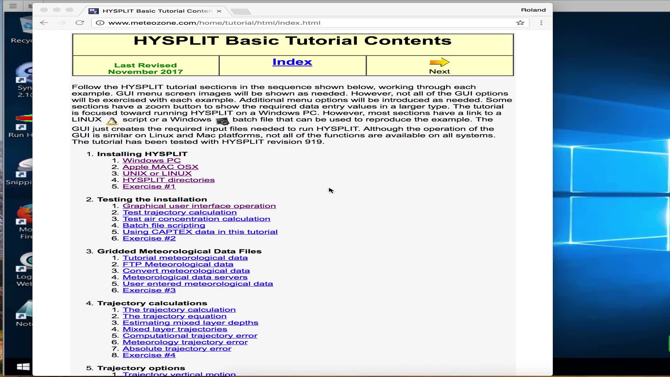The height and width of the screenshot is (377, 670).
Task: Open a new blank browser tab
Action: coord(241,12)
